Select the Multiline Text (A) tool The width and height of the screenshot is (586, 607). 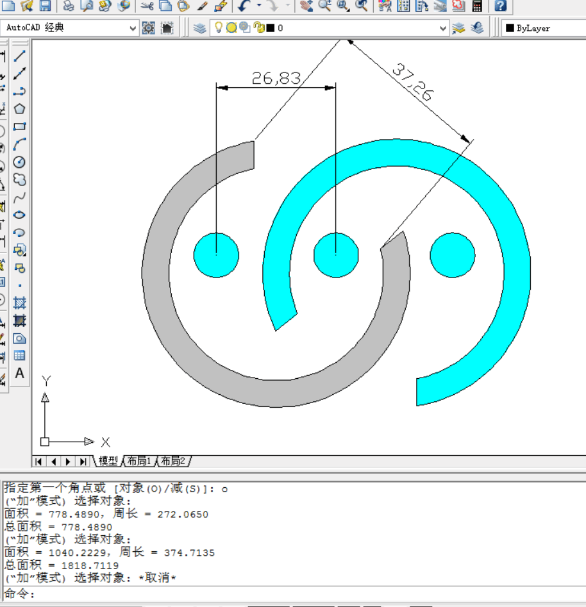tap(20, 374)
